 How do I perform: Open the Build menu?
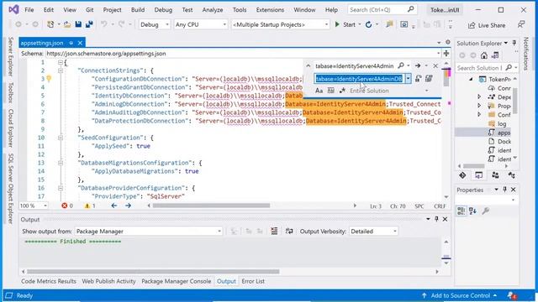pos(138,10)
